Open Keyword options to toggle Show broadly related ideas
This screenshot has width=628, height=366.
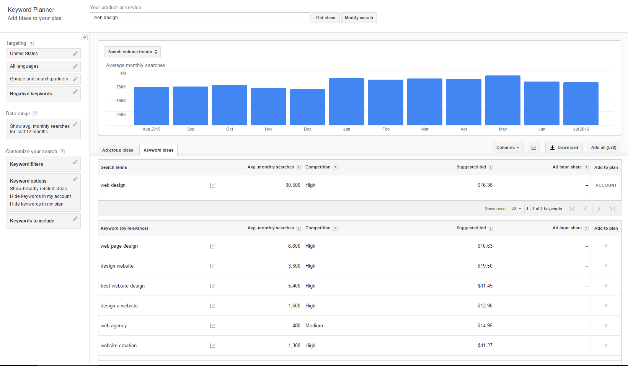pyautogui.click(x=38, y=188)
